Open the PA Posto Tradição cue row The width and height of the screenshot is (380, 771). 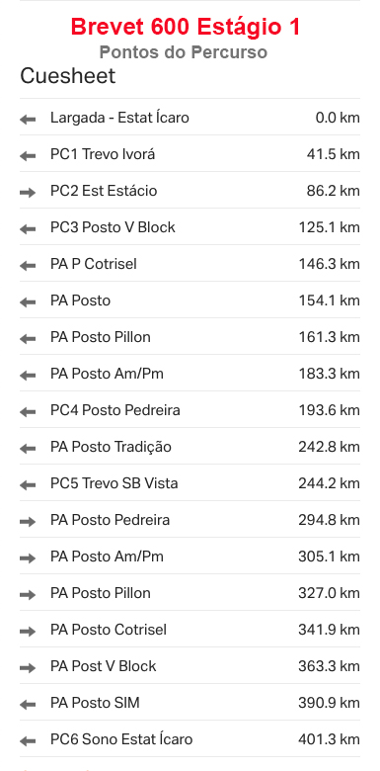pyautogui.click(x=190, y=447)
